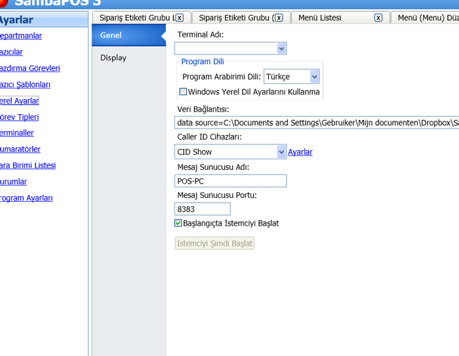459x356 pixels.
Task: Open the Caller ID Cihazları dropdown
Action: tap(281, 152)
